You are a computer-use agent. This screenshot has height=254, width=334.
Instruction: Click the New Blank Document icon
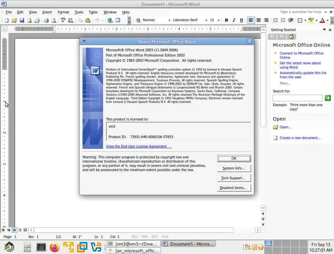click(x=7, y=20)
